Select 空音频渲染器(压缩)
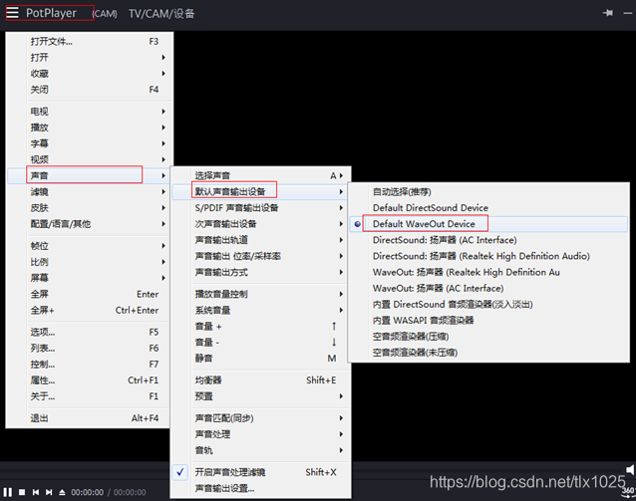This screenshot has width=636, height=501. point(488,337)
